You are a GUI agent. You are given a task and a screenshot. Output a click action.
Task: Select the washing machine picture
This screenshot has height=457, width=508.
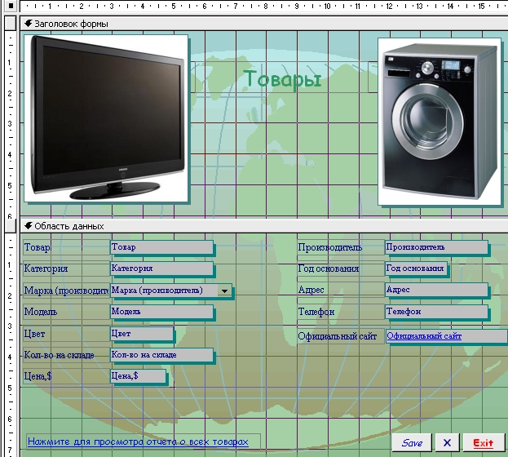pyautogui.click(x=439, y=121)
